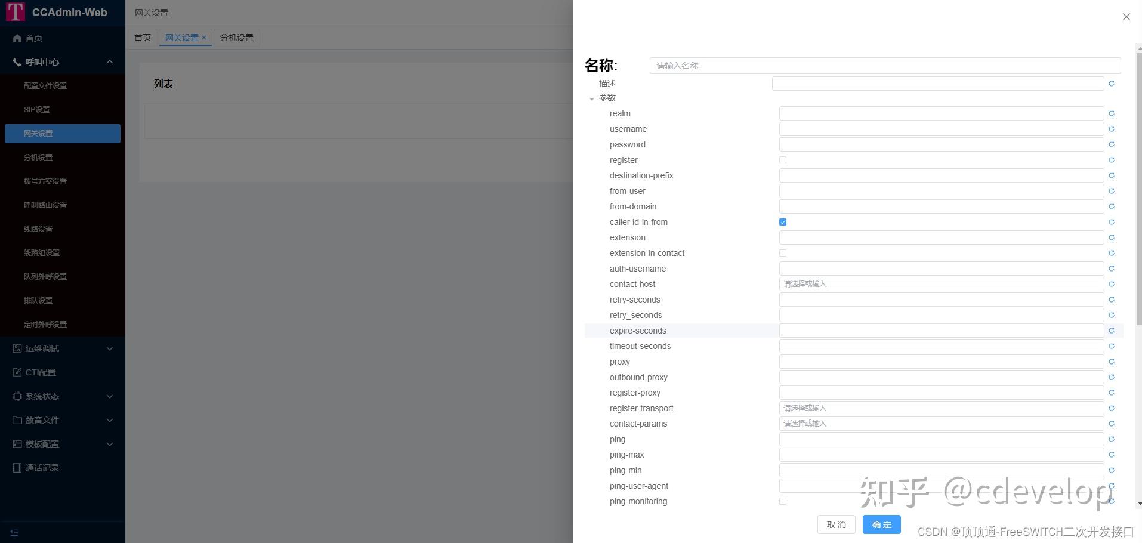
Task: Click the phone icon beside 呼叫中心
Action: click(17, 62)
